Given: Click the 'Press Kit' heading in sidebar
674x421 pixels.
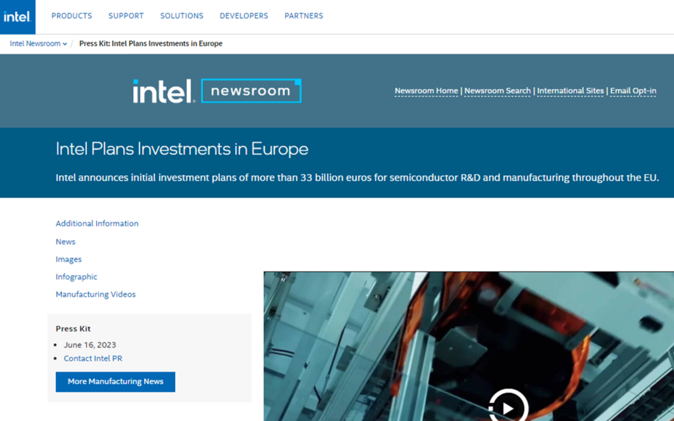Looking at the screenshot, I should [73, 329].
